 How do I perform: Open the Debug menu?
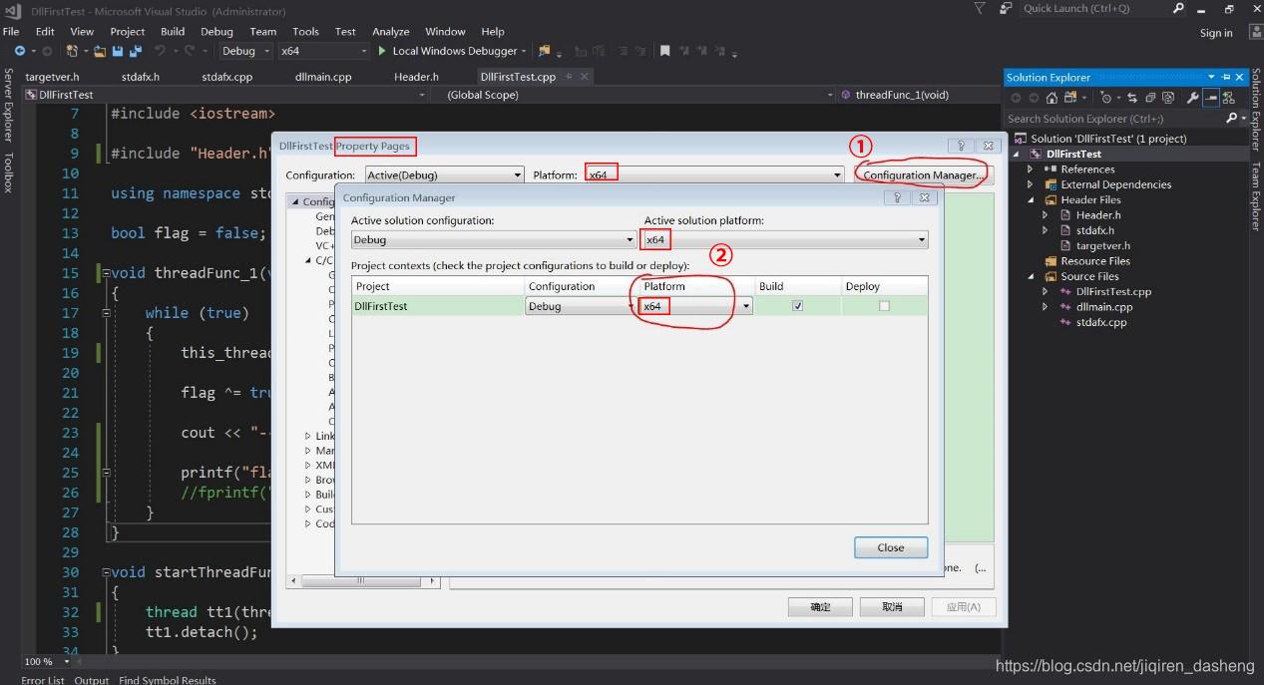coord(216,32)
